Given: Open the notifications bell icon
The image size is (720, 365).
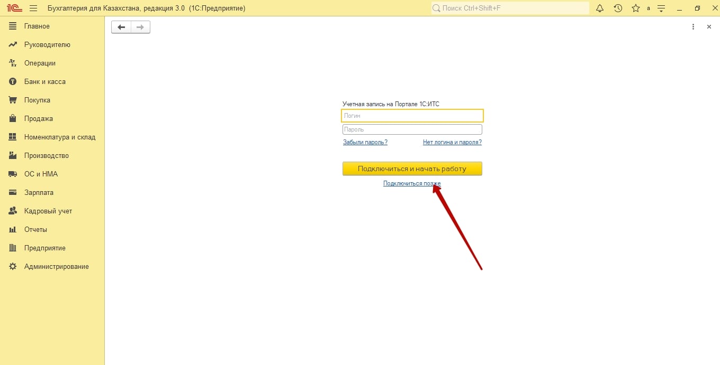Looking at the screenshot, I should click(x=600, y=8).
